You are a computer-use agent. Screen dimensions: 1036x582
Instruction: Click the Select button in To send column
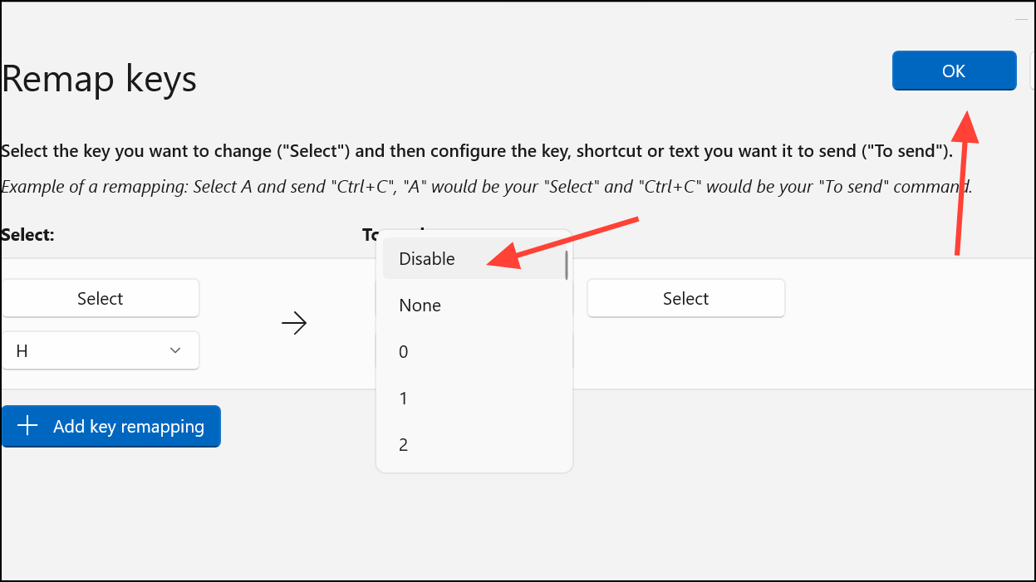coord(685,298)
